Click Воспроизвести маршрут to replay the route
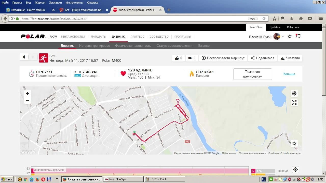Image resolution: width=326 pixels, height=183 pixels. [x=223, y=58]
